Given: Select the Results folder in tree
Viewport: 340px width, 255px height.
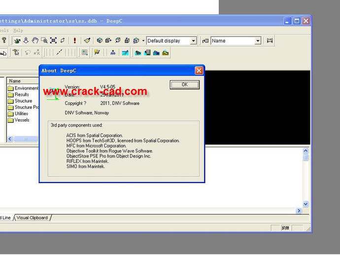Looking at the screenshot, I should (x=18, y=95).
